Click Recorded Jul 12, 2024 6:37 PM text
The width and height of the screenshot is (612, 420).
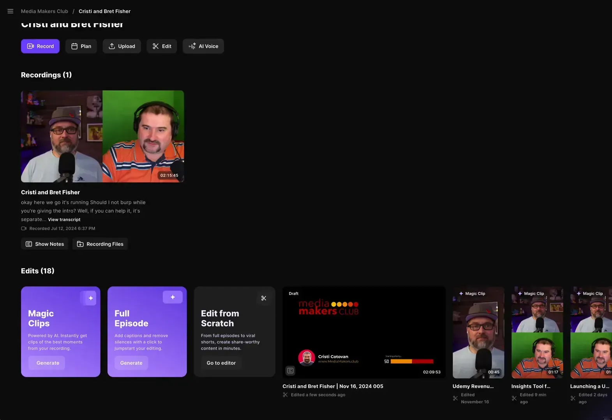tap(62, 229)
